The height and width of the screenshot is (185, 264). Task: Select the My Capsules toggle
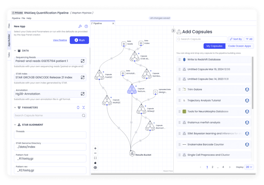pyautogui.click(x=214, y=46)
